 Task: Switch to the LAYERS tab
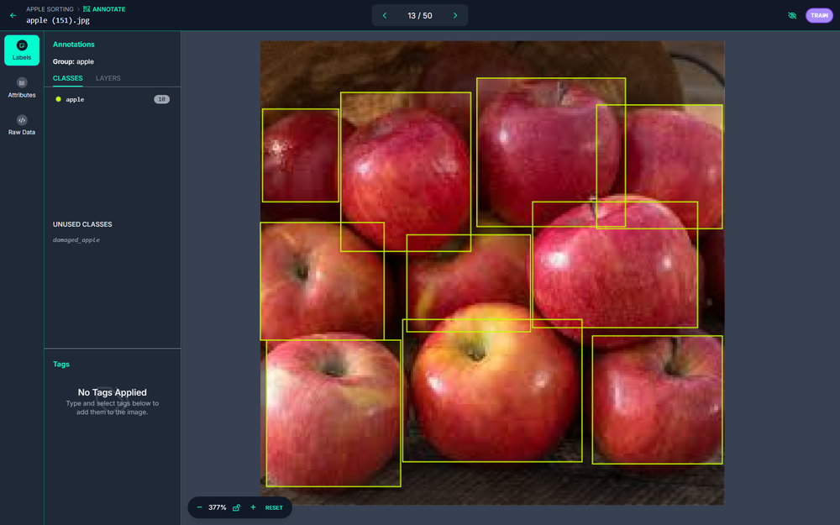pyautogui.click(x=108, y=78)
